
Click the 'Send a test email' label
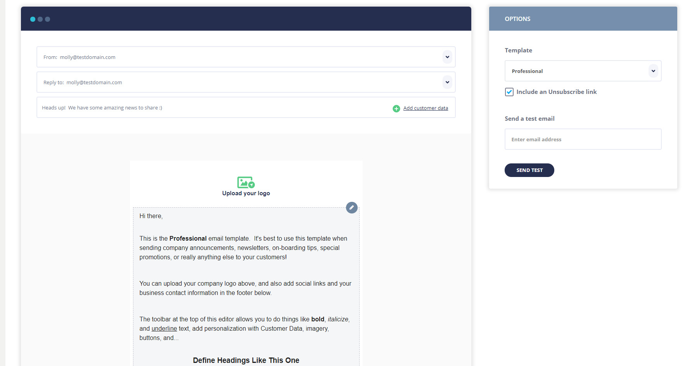point(529,119)
